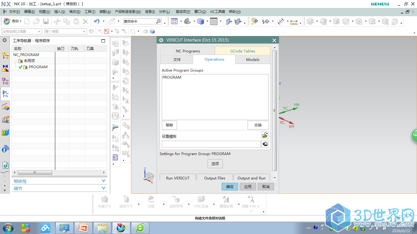Open the Operation Navigator sidebar icon
The height and width of the screenshot is (234, 417).
click(x=5, y=94)
